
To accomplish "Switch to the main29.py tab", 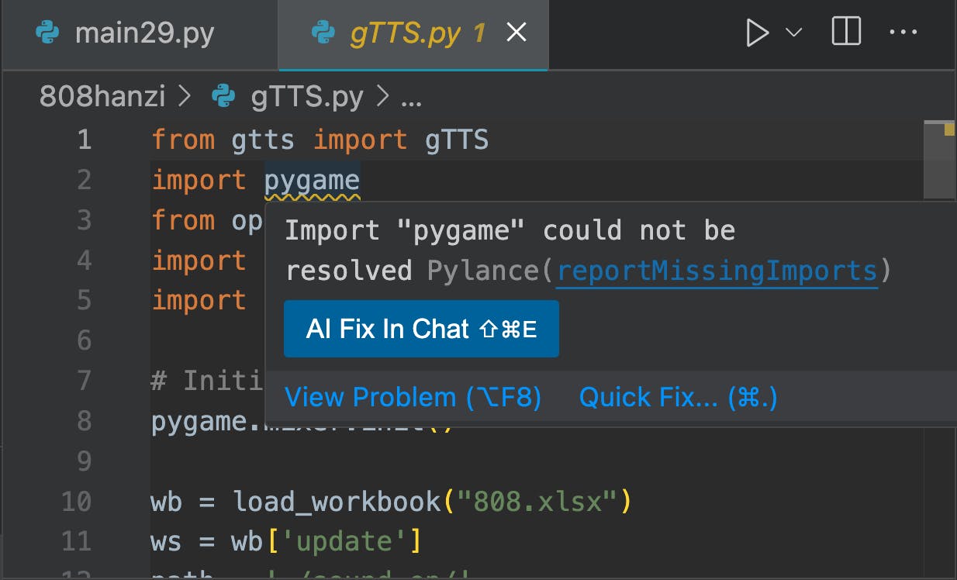I will pyautogui.click(x=144, y=34).
